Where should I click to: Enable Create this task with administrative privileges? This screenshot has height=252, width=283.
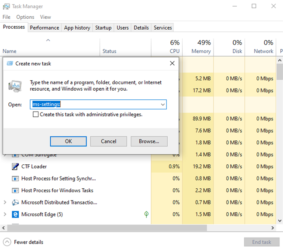[36, 115]
